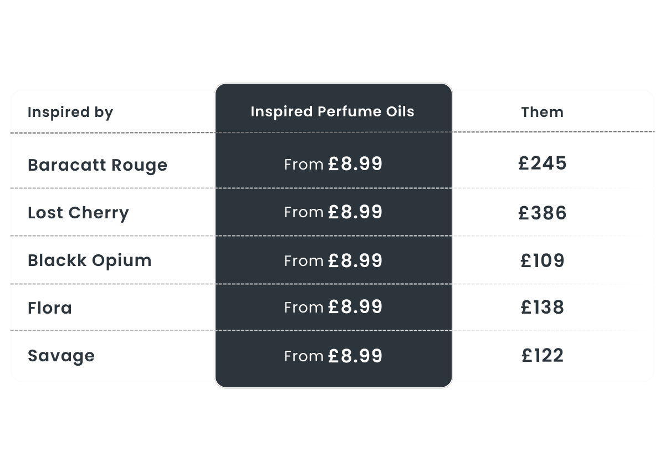This screenshot has height=471, width=665.
Task: Click the Lost Cherry fragrance name
Action: [78, 213]
